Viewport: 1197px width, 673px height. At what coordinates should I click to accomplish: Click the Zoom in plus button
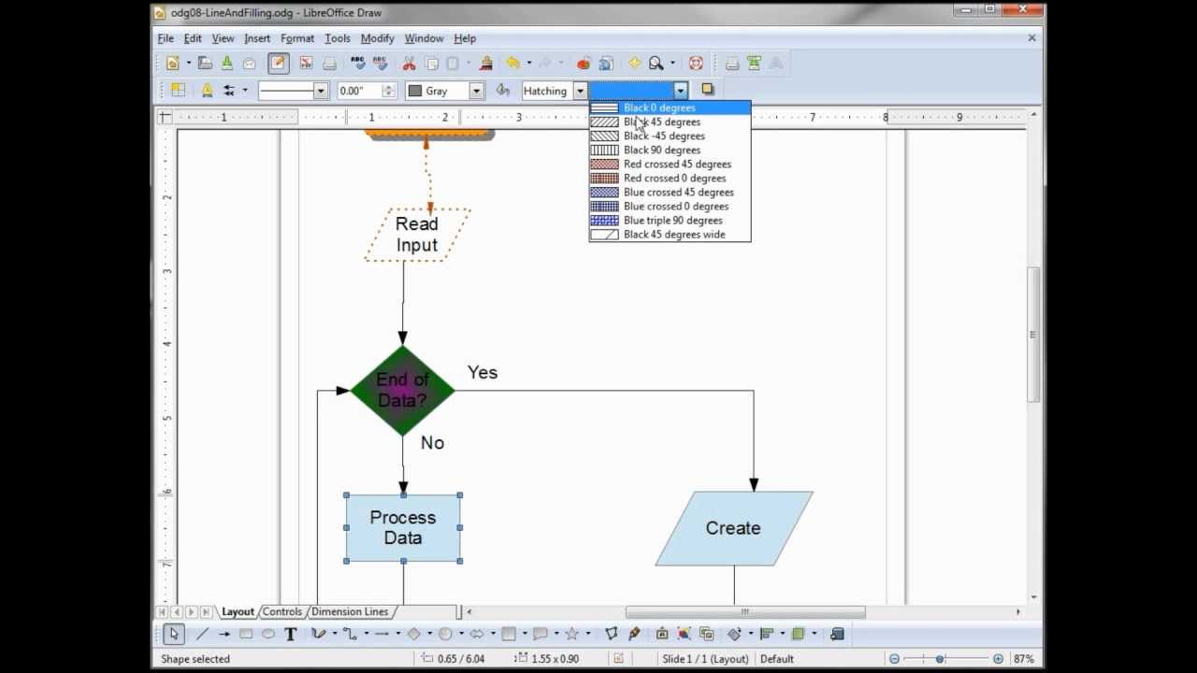point(999,659)
